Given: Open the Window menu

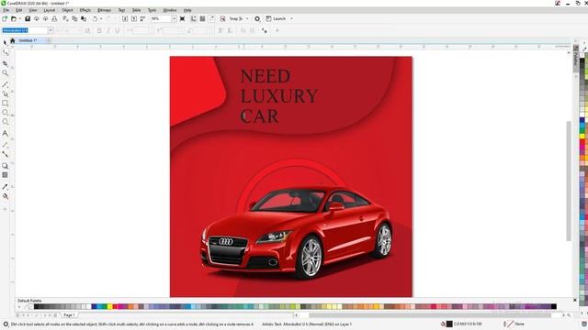Looking at the screenshot, I should pyautogui.click(x=170, y=10).
